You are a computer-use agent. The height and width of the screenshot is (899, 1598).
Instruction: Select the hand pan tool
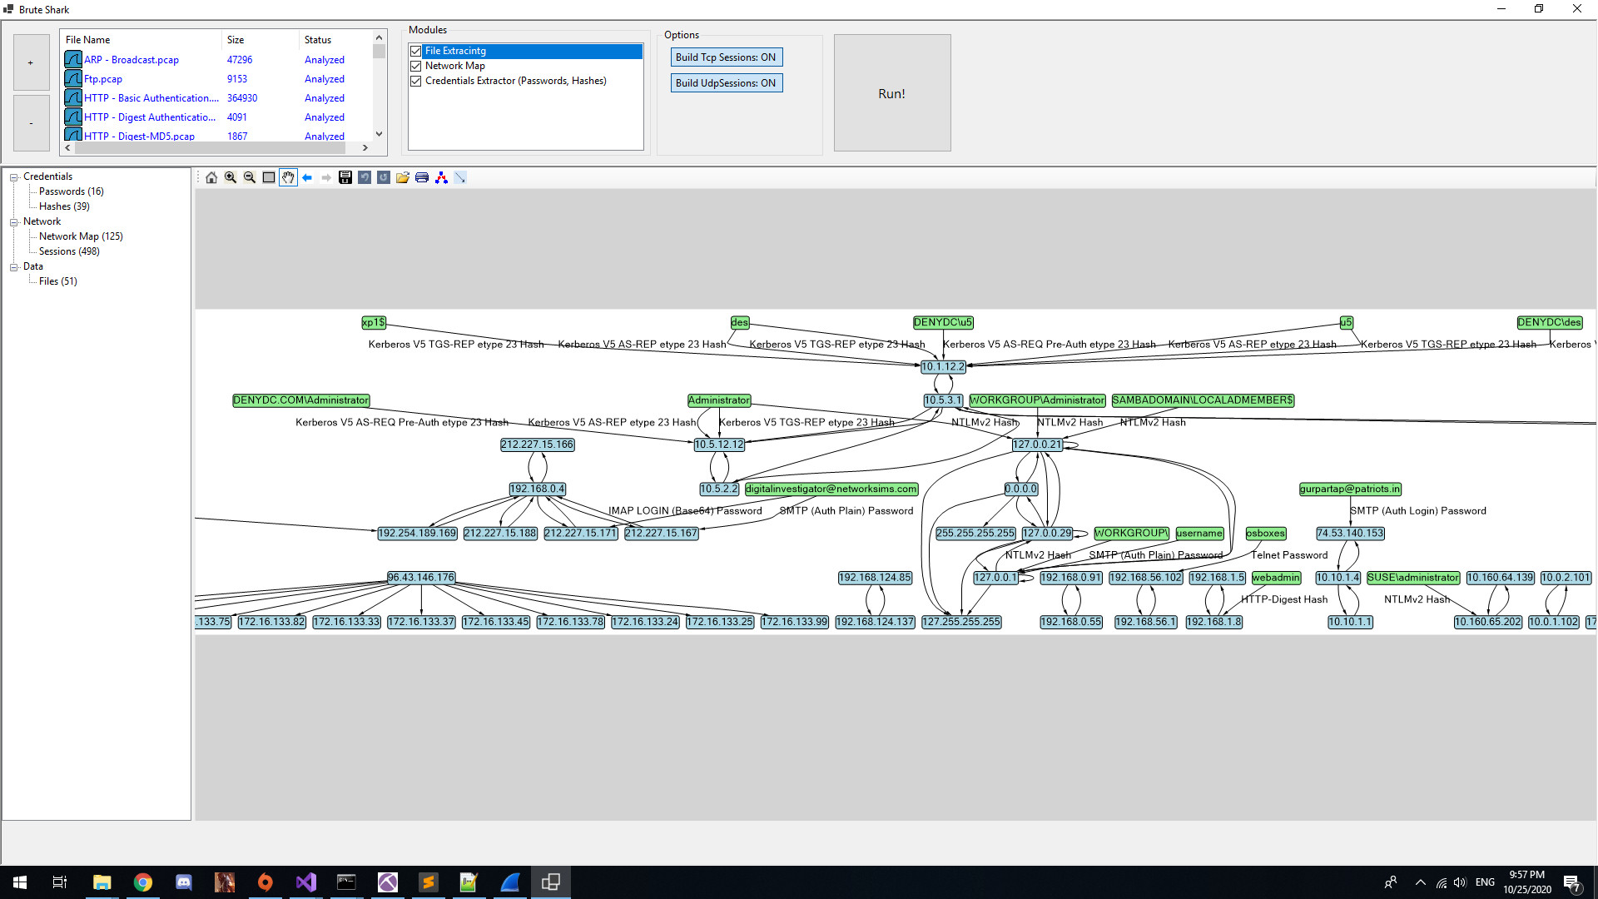[288, 177]
